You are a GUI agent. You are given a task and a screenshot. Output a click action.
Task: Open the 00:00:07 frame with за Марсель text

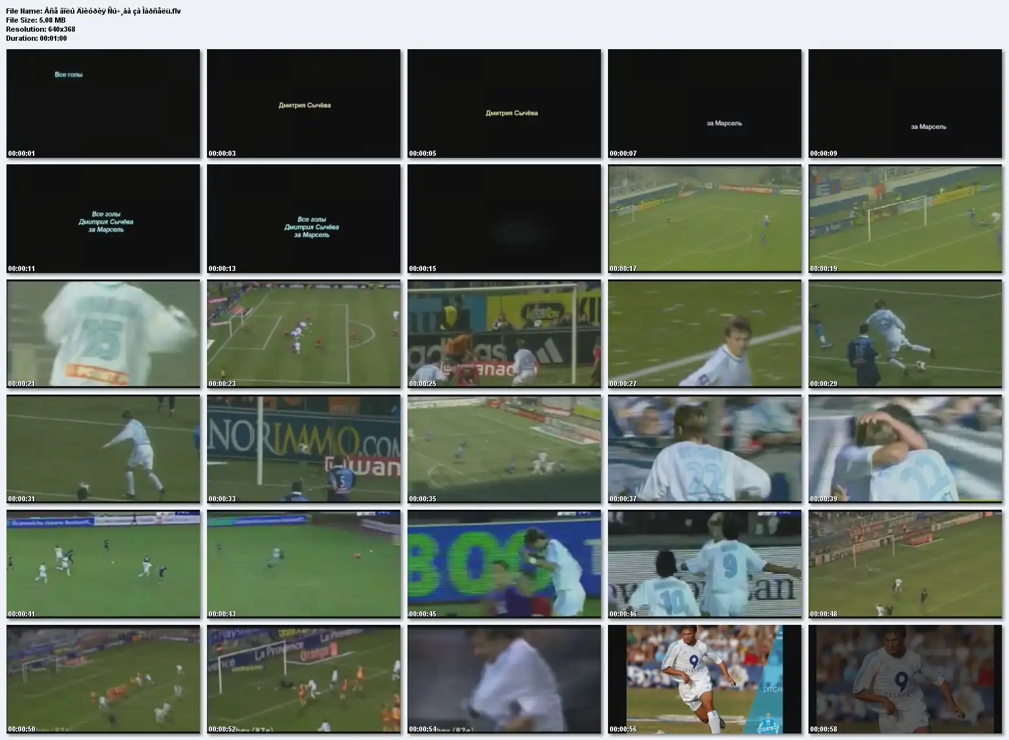(x=704, y=103)
